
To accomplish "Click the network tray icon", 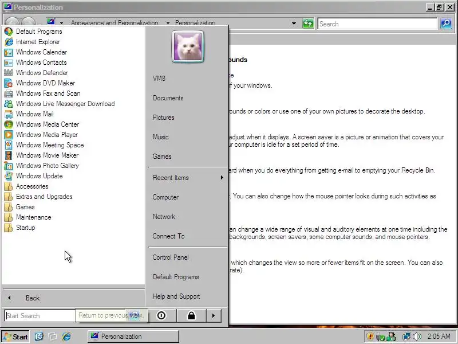I will coord(406,337).
